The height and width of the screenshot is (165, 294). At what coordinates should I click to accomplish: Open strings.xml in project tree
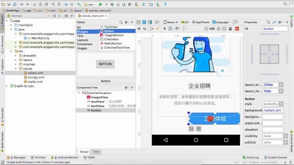36,77
